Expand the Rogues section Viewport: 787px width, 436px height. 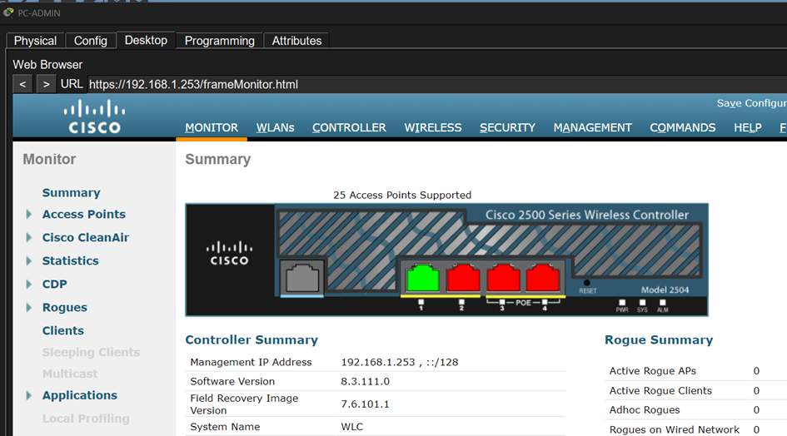[x=28, y=308]
